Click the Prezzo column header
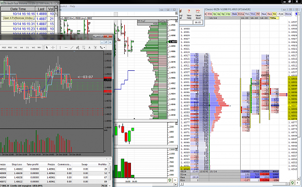 coord(51,164)
